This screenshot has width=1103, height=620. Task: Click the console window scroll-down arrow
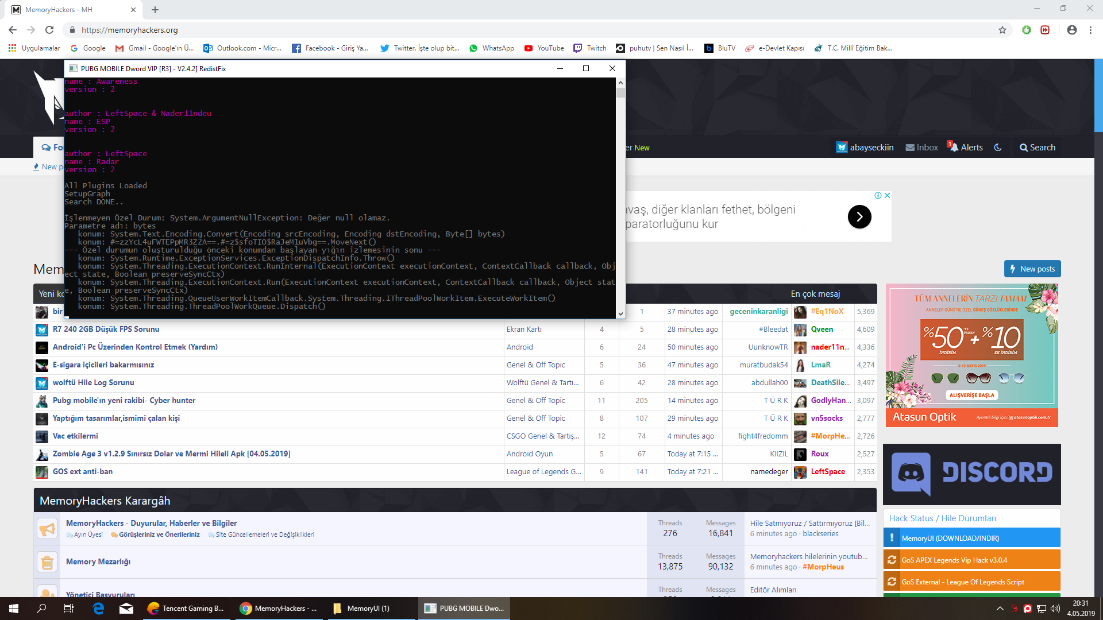click(620, 314)
